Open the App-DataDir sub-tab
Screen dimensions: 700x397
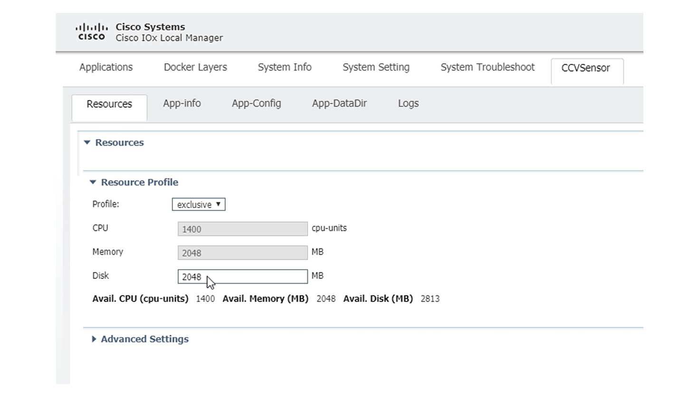(339, 104)
